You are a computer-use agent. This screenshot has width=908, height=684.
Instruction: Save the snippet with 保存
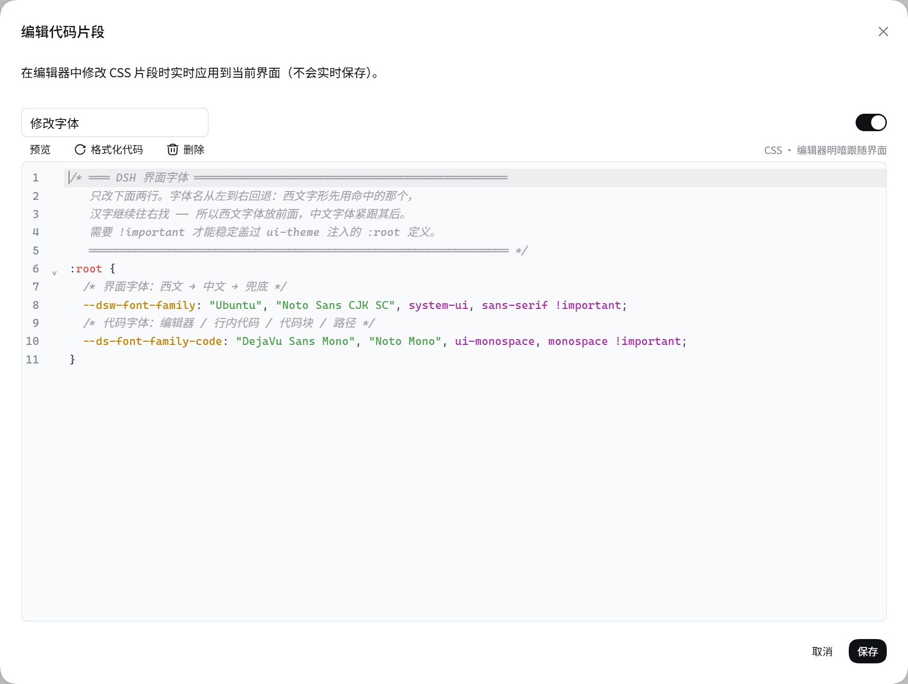click(868, 651)
